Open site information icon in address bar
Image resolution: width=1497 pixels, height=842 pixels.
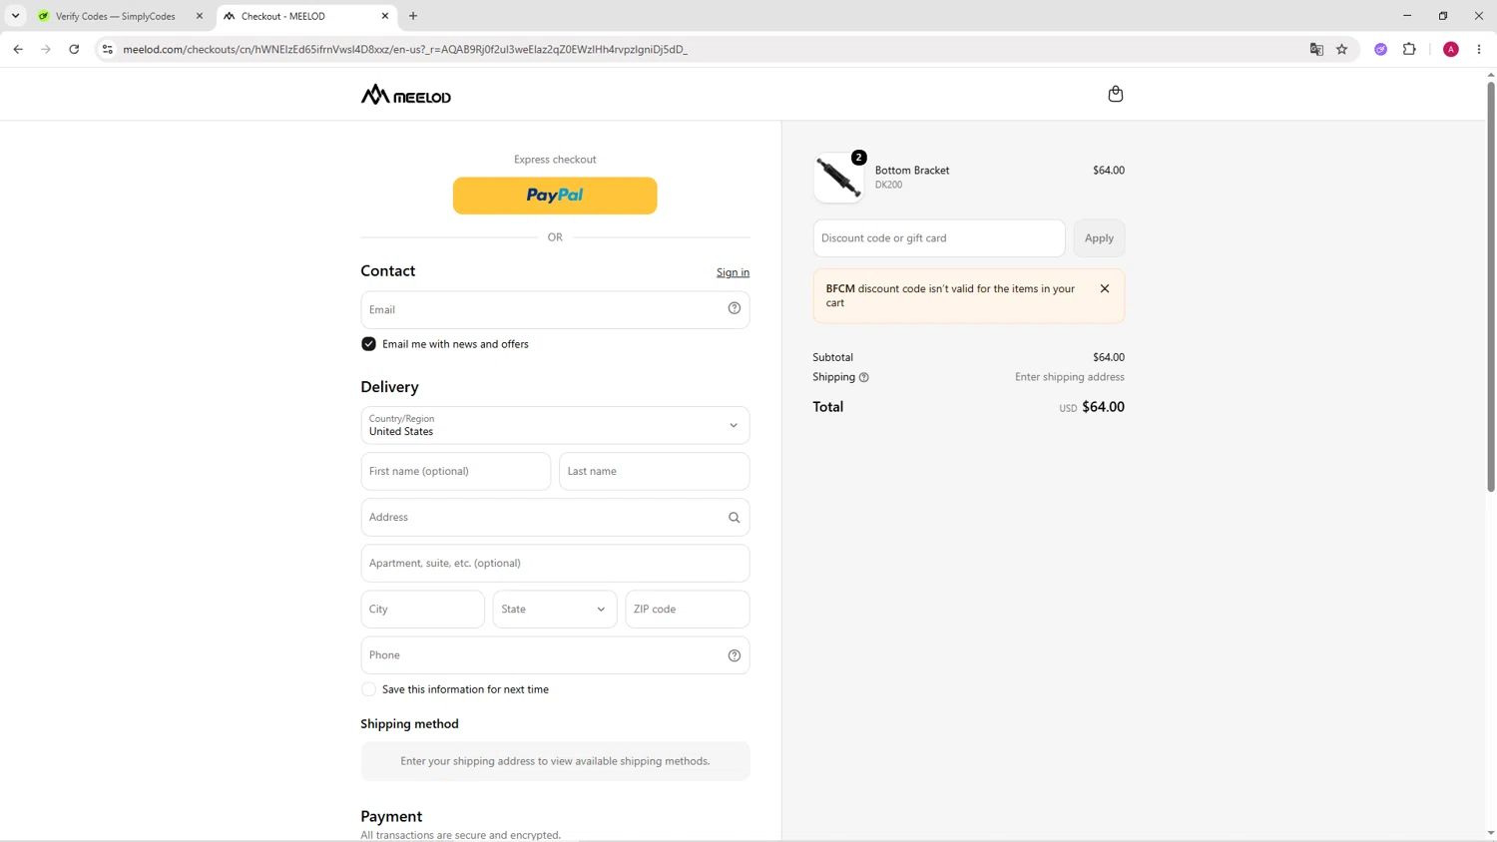coord(108,49)
